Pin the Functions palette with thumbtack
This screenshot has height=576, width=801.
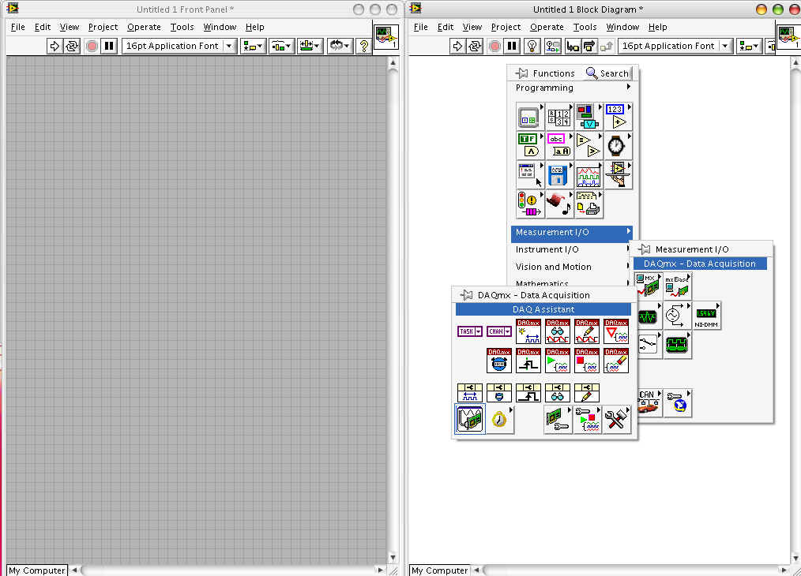521,73
